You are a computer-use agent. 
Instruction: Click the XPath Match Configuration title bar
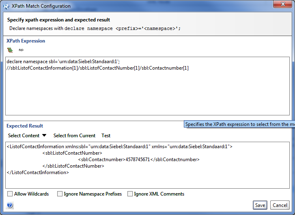(142, 6)
